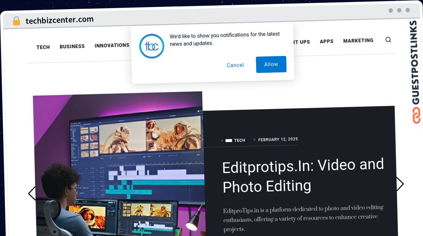
Task: Open the Marketing menu item
Action: tap(358, 41)
